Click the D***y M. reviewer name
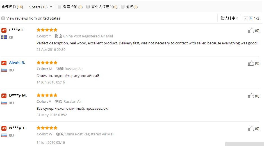264x146 pixels. pos(18,95)
